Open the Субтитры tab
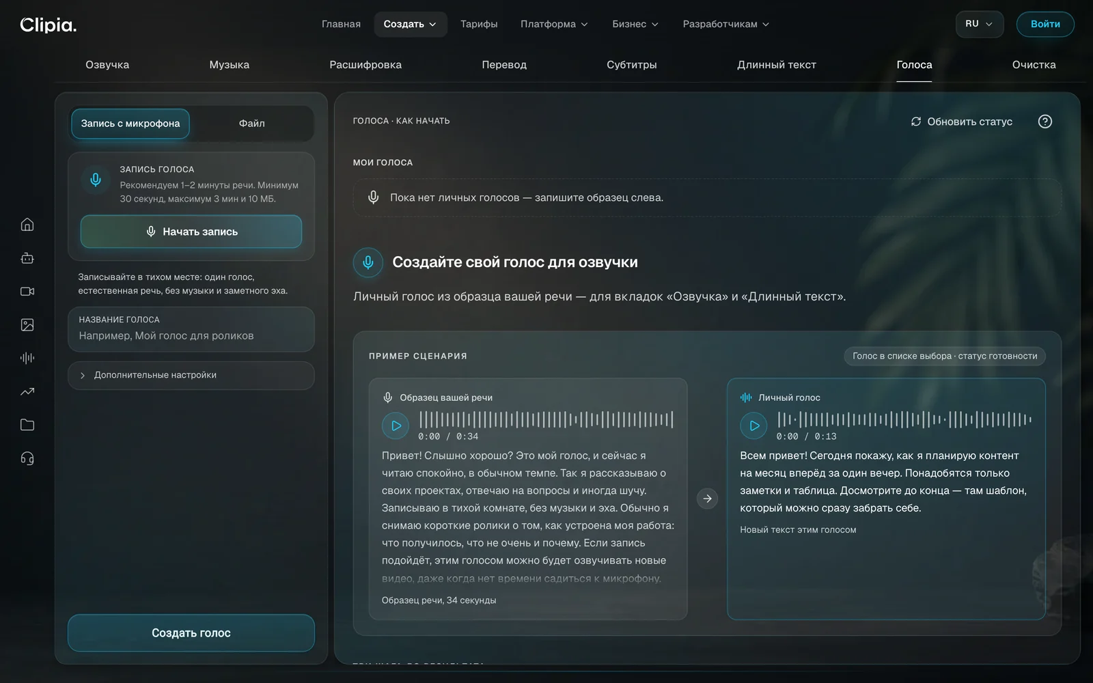 point(631,65)
